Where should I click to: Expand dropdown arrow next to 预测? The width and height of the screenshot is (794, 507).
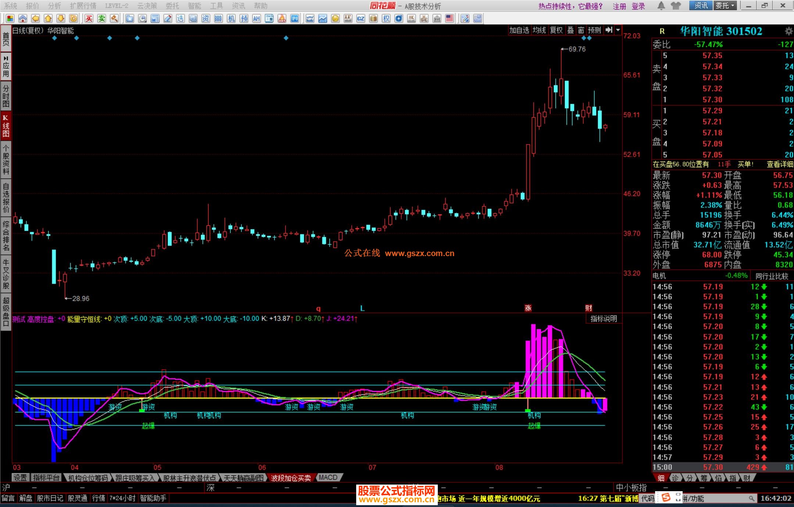point(618,30)
